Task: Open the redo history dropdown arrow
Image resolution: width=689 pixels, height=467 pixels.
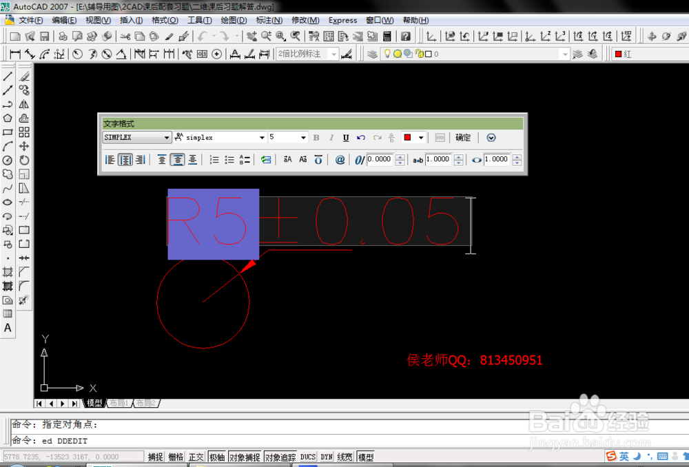Action: click(236, 37)
